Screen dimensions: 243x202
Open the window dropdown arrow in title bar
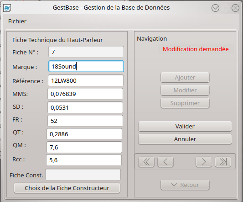[x=215, y=8]
